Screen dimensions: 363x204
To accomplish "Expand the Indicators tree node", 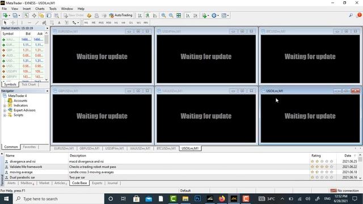I will click(5, 105).
